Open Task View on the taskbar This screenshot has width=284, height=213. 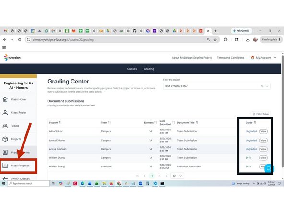click(53, 183)
